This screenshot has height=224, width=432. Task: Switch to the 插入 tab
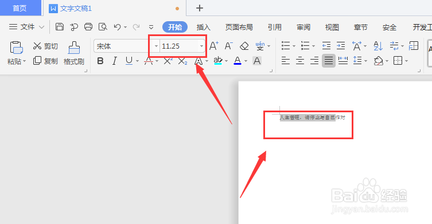click(x=203, y=27)
